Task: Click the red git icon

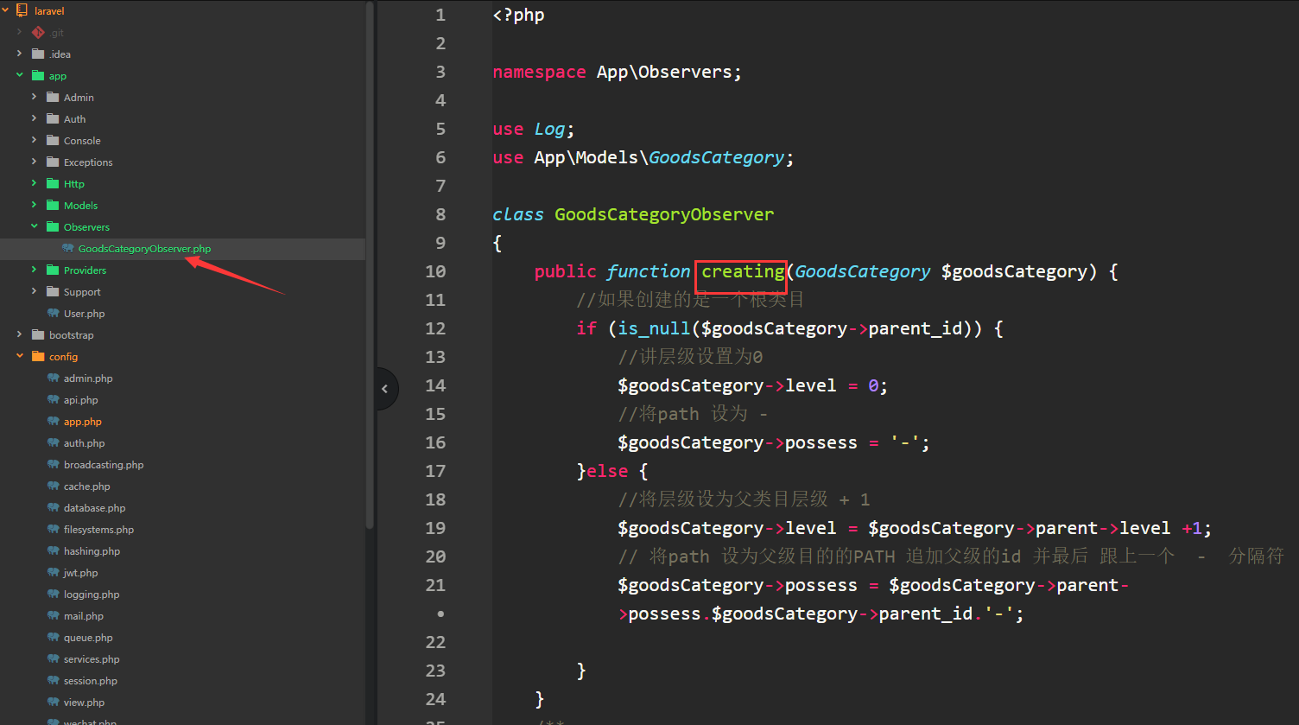Action: [38, 33]
